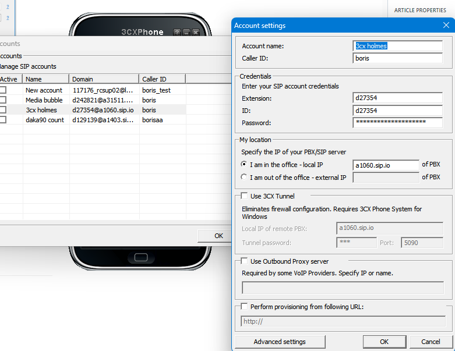Click the tunnel Port field 5090
The height and width of the screenshot is (351, 455).
tap(422, 243)
